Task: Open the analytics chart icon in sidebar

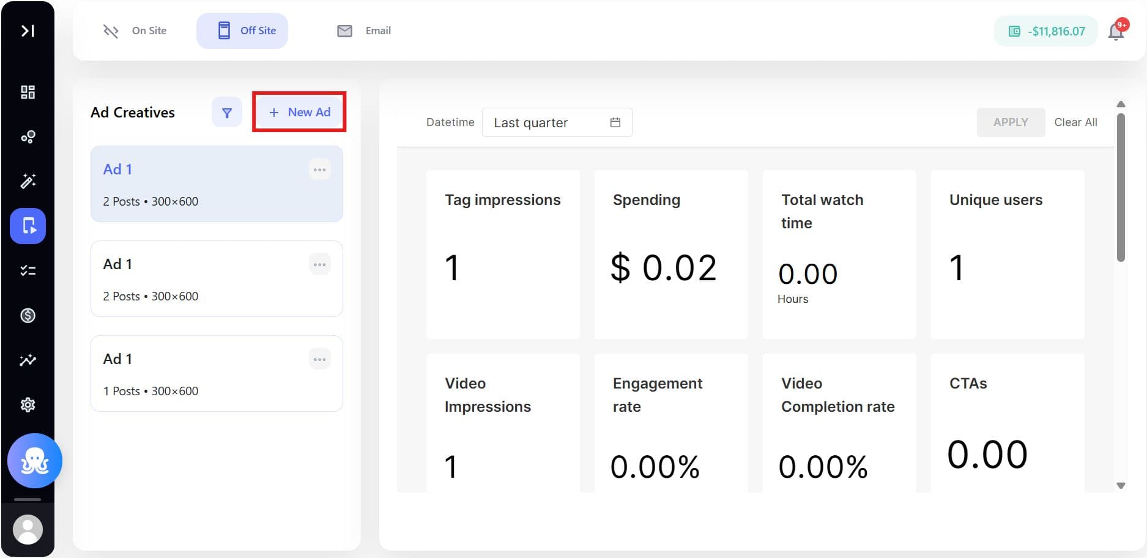Action: tap(28, 360)
